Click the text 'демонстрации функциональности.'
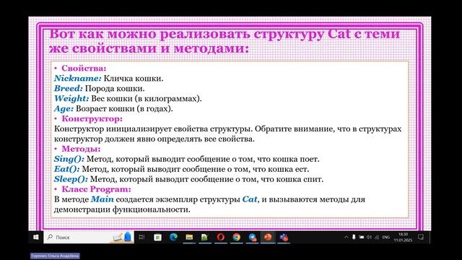The height and width of the screenshot is (260, 462). point(122,209)
